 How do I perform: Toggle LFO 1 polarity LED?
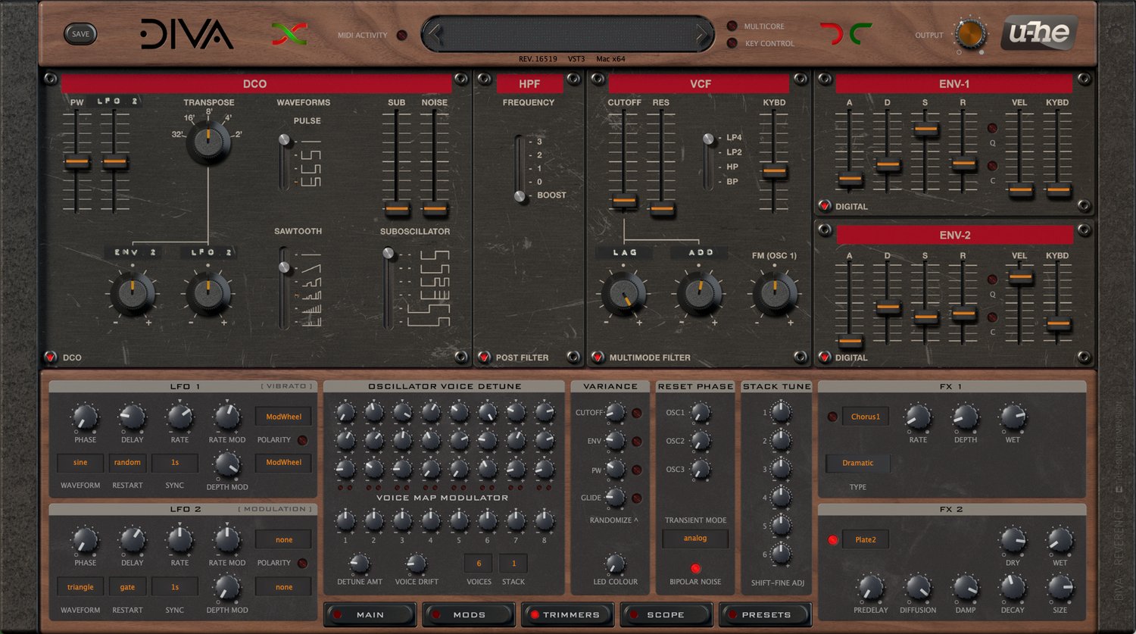(302, 440)
